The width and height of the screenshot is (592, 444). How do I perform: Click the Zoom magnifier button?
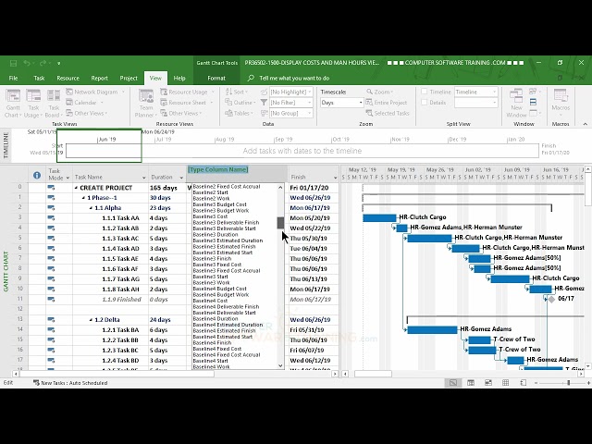380,92
